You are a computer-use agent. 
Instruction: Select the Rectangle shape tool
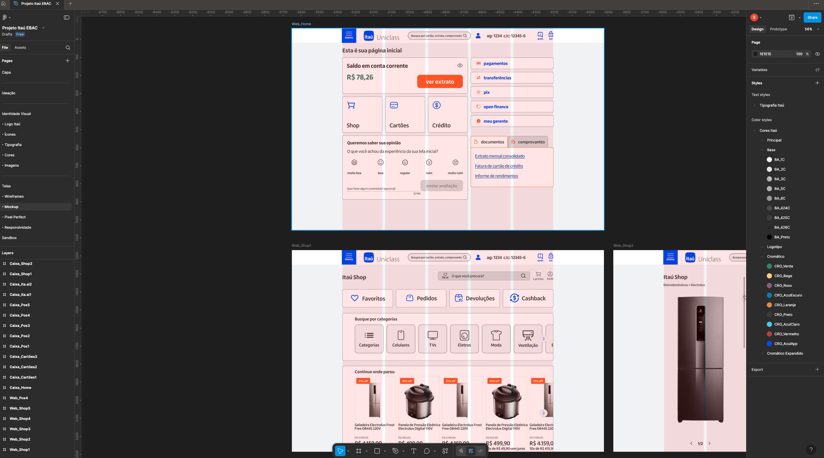click(x=377, y=451)
